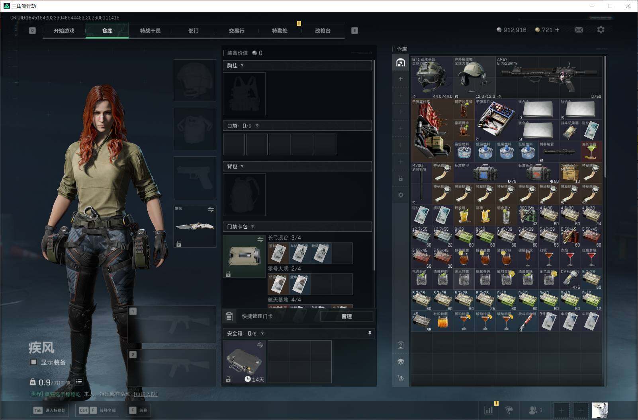Select the 户外棒球帽 item
The width and height of the screenshot is (638, 420).
[x=475, y=78]
